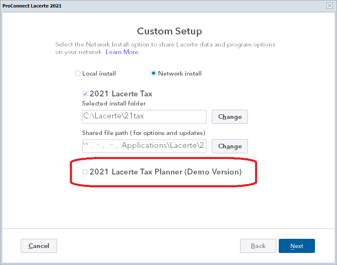Screen dimensions: 337x265
Task: Select the Local install radio button
Action: [78, 74]
